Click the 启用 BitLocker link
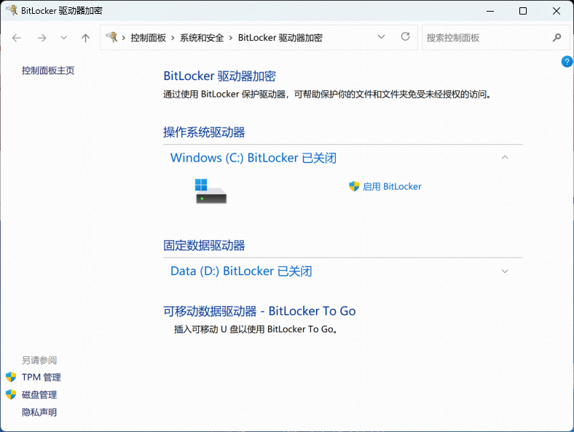 (392, 186)
